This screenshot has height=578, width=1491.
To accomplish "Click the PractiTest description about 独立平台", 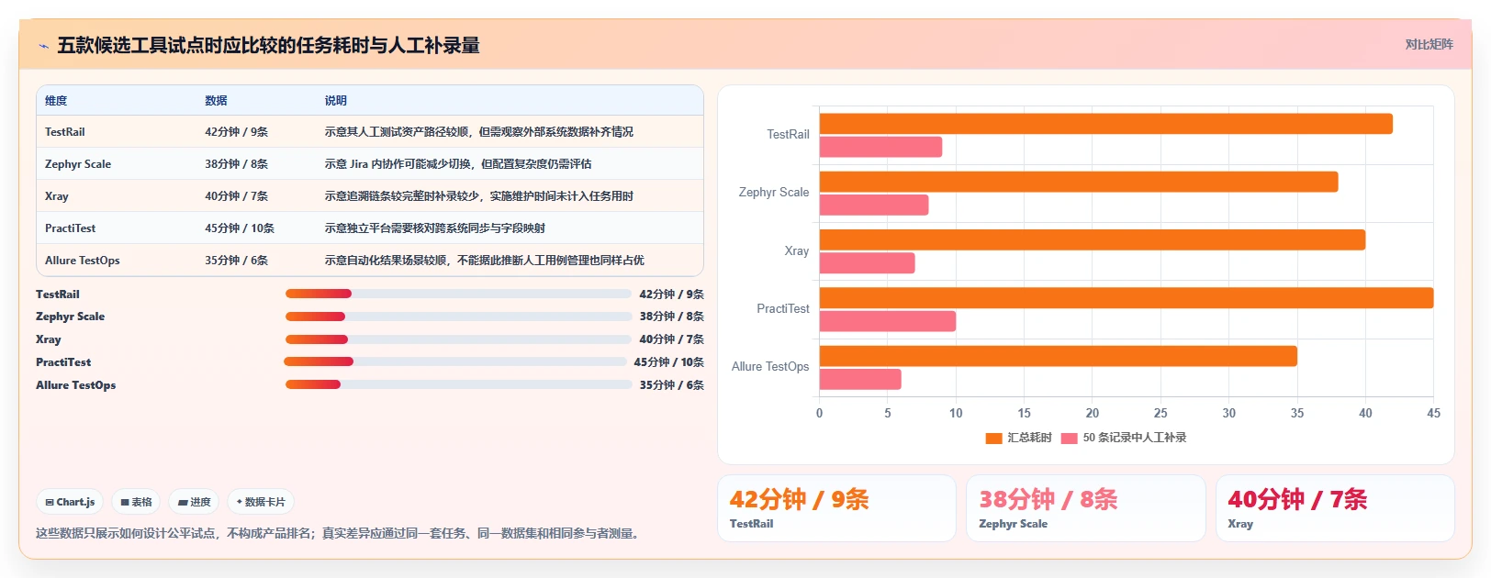I will coord(434,228).
